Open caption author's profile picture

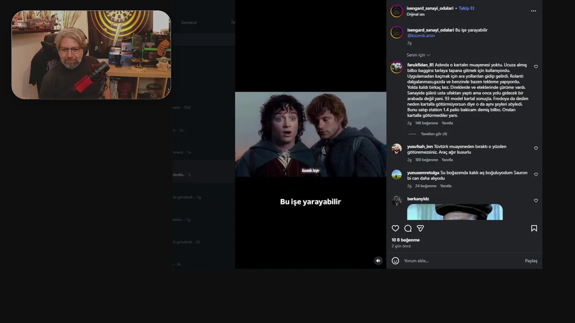pos(397,32)
